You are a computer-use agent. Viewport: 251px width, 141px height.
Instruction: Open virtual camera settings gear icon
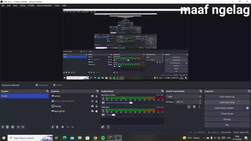248,108
